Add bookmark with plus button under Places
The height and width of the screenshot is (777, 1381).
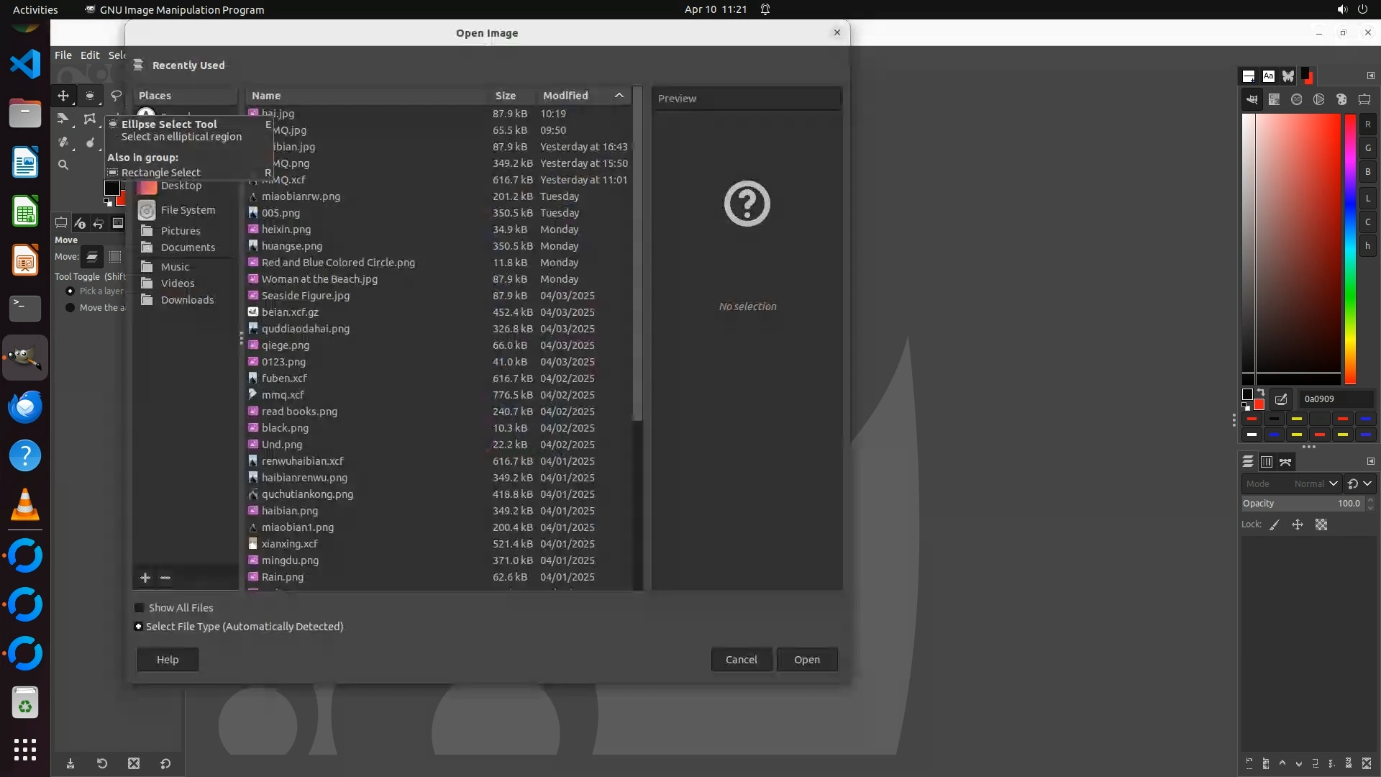145,578
